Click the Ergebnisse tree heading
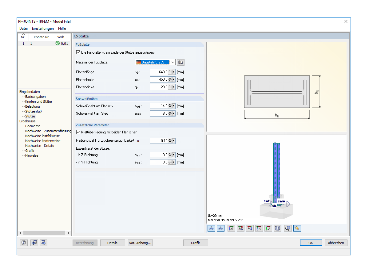The height and width of the screenshot is (276, 369). [x=27, y=121]
